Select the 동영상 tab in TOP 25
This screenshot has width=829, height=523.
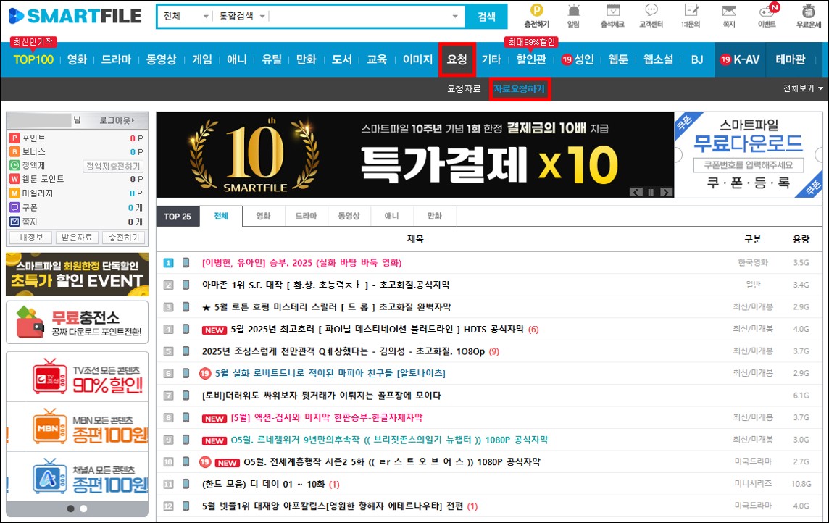point(349,216)
